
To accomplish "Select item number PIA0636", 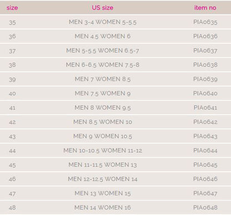I will click(x=205, y=36).
